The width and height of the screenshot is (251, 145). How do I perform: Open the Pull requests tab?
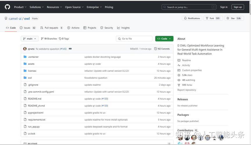(x=51, y=28)
